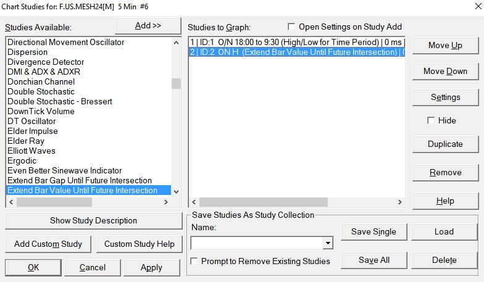
Task: Select Elliott Waves in available studies
Action: [x=31, y=151]
